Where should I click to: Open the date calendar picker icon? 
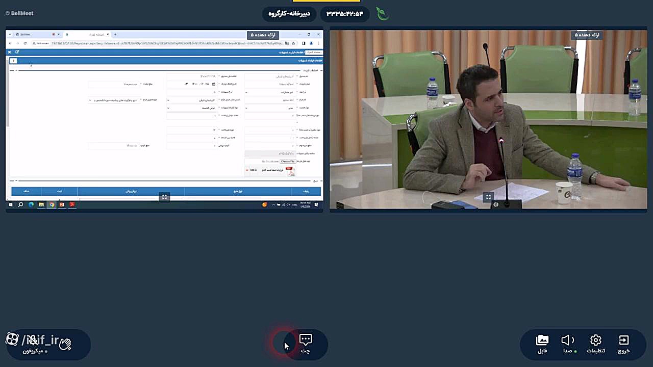[214, 84]
